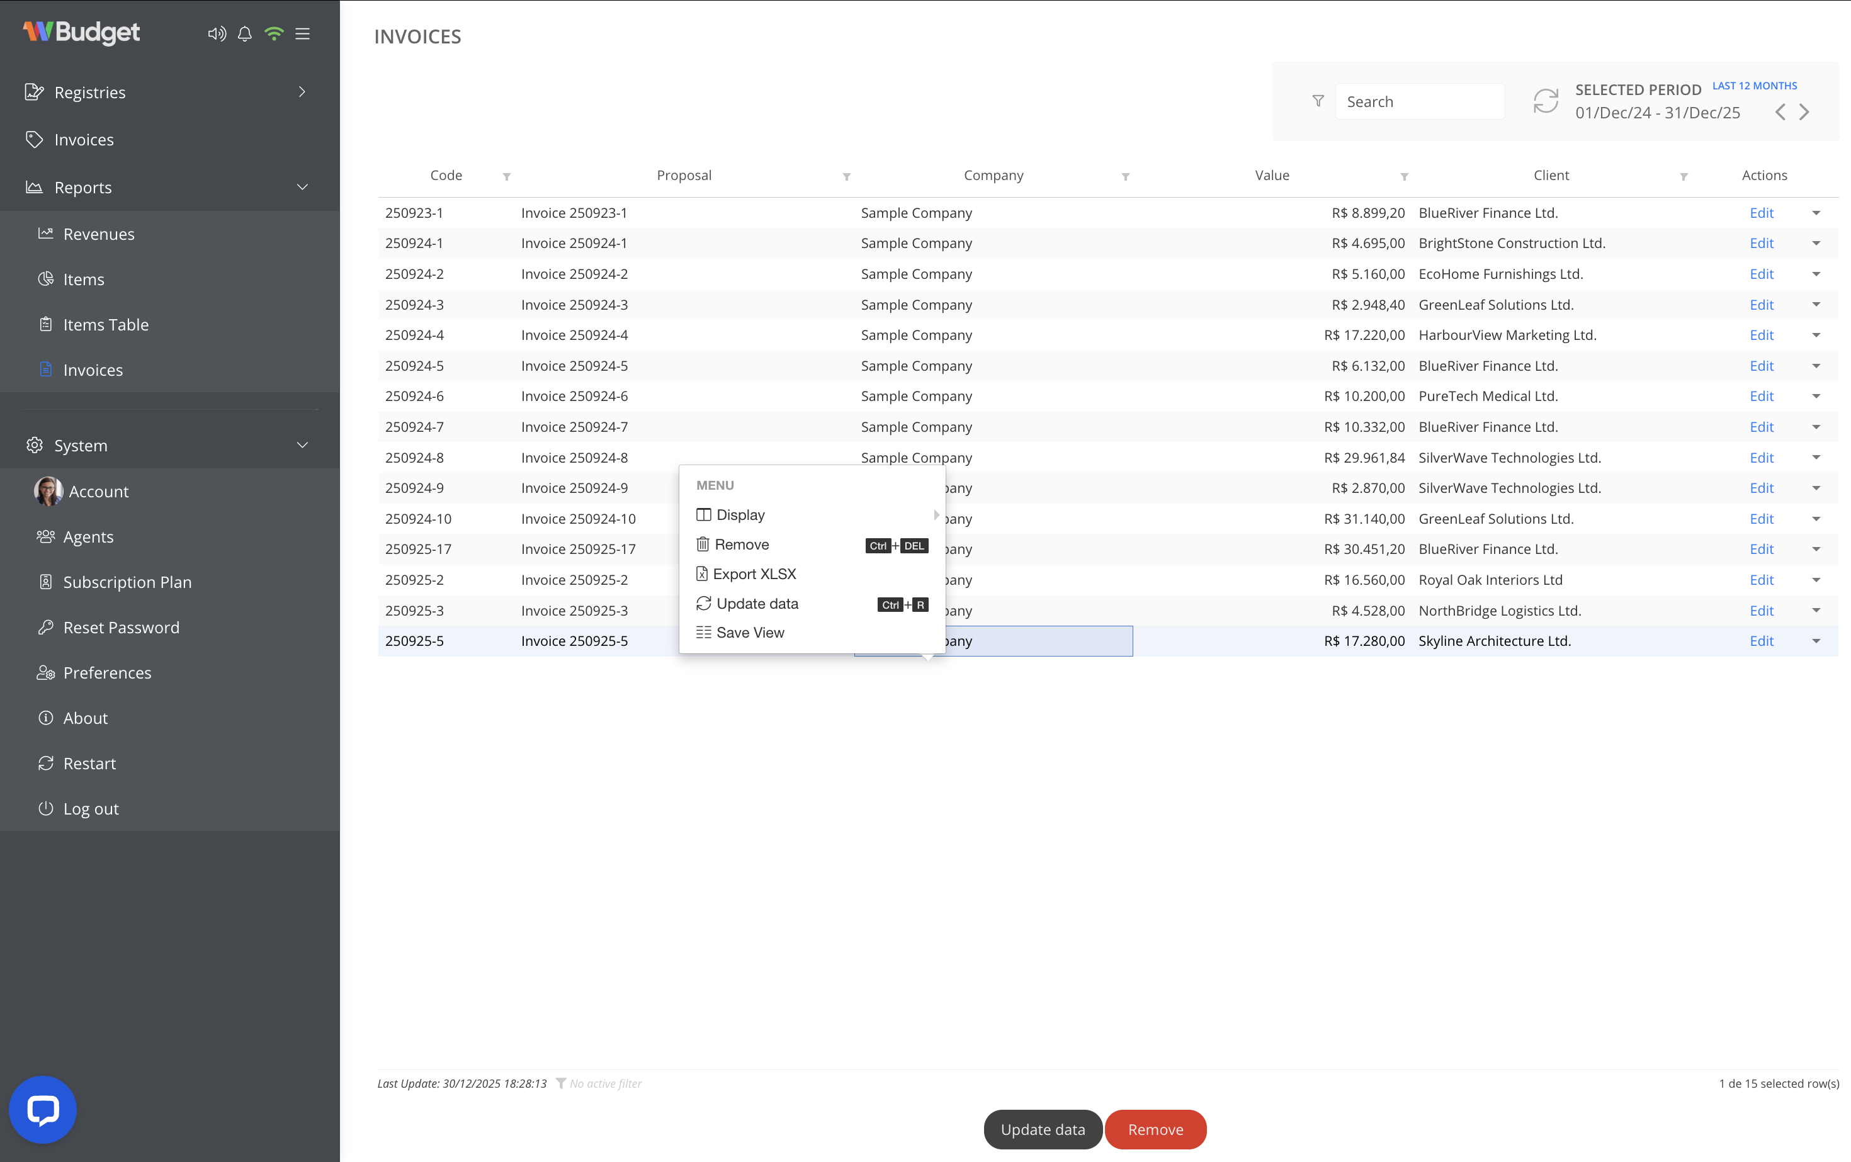
Task: Select Items Table in the sidebar
Action: pyautogui.click(x=106, y=324)
